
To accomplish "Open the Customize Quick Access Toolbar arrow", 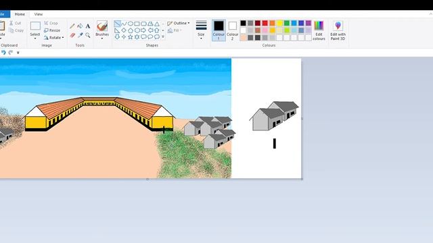I will tap(18, 53).
